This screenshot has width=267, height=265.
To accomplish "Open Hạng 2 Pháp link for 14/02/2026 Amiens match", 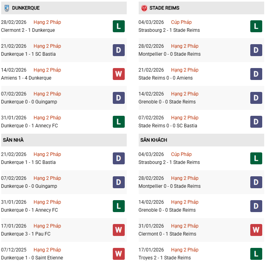I will click(x=47, y=70).
